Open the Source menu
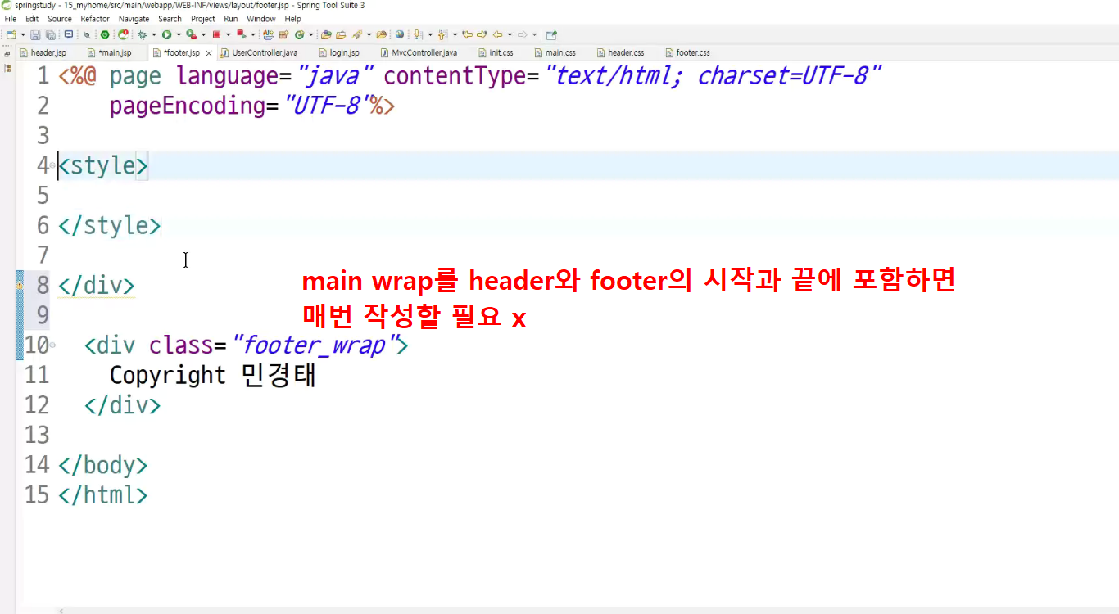 click(x=60, y=19)
